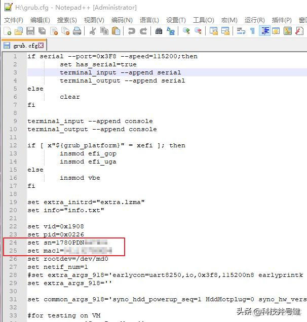
Task: Click the line starting 'set sn=1780PDN'
Action: 67,243
